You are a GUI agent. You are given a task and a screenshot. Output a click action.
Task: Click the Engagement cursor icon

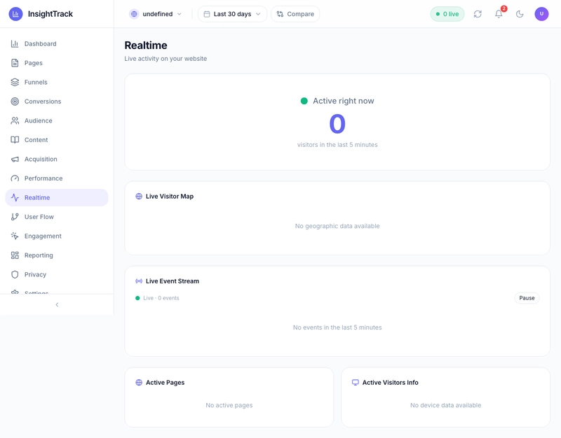15,236
